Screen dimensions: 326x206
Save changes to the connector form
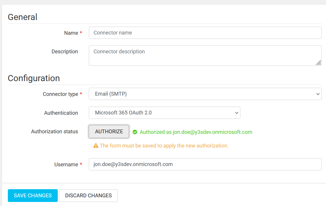coord(33,196)
